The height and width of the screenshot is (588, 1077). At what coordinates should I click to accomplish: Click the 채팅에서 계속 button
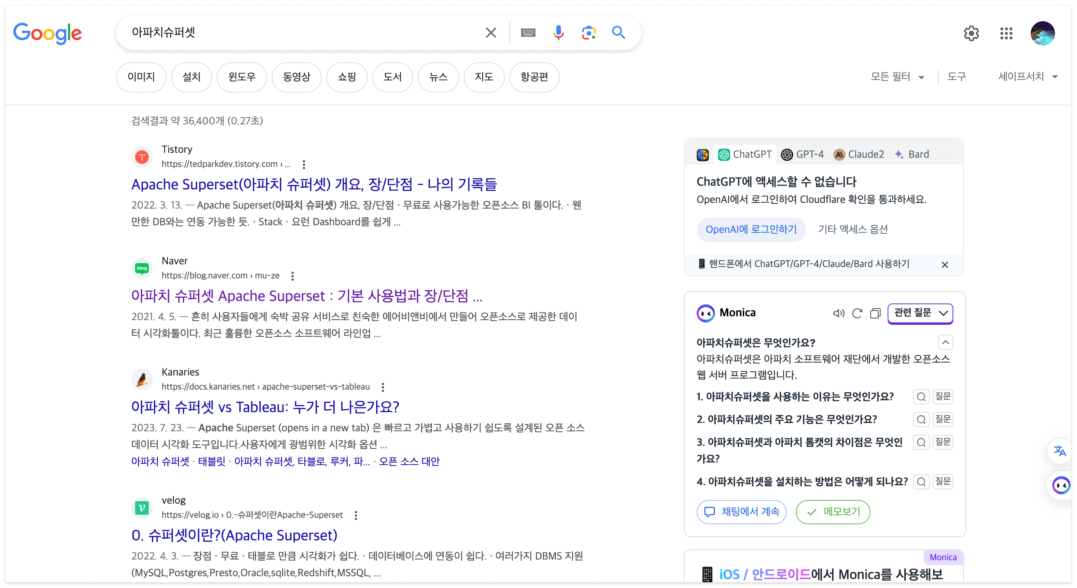(741, 512)
